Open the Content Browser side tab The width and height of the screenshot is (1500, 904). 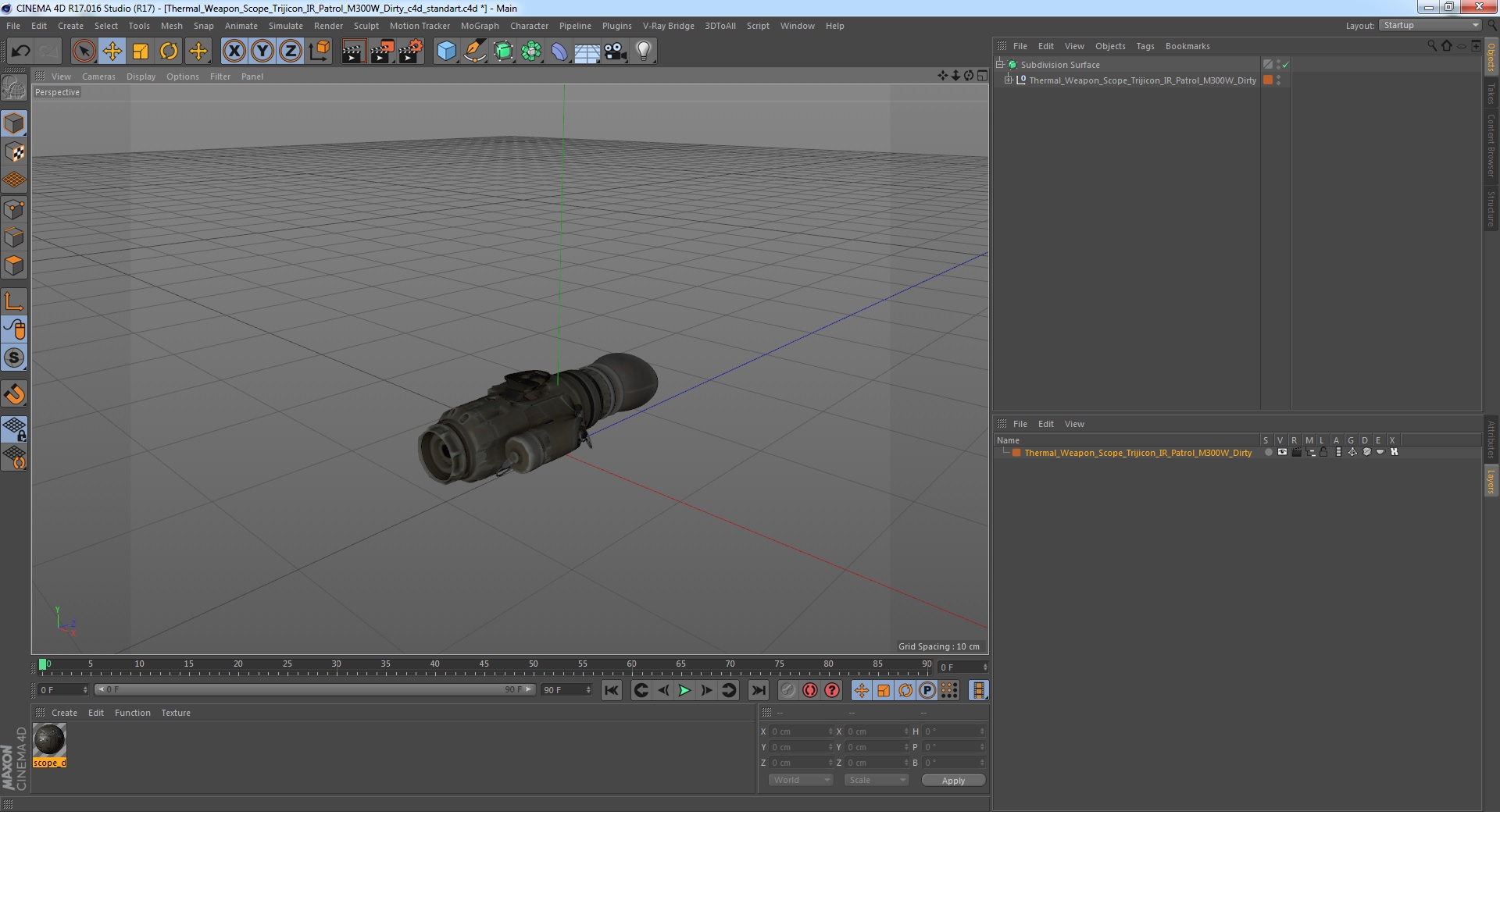tap(1491, 145)
